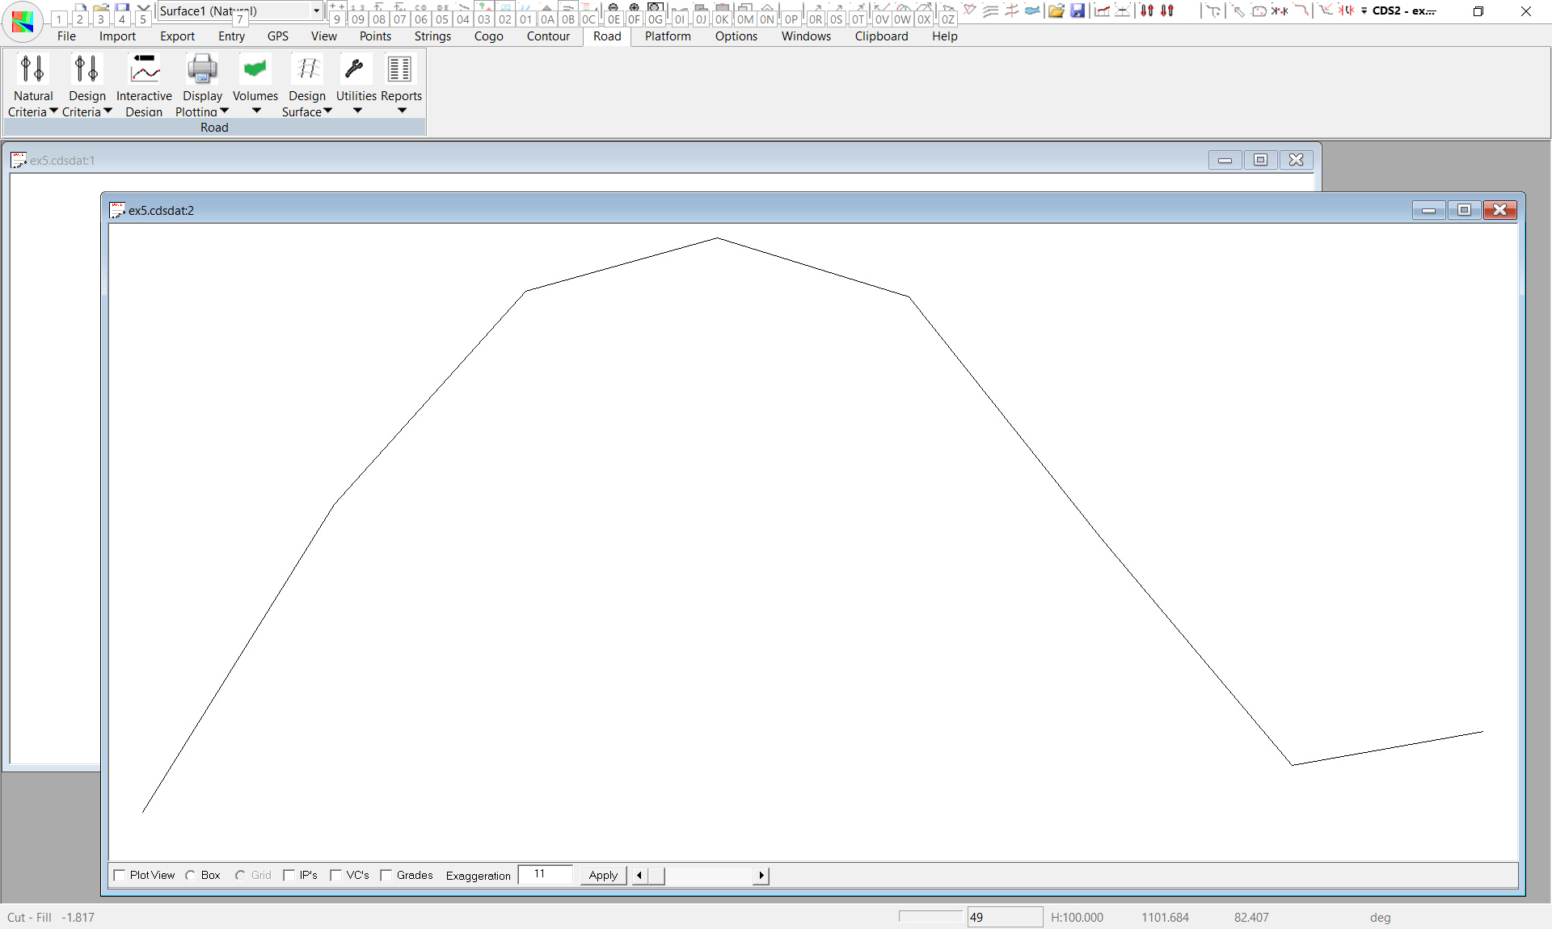Open the Strings menu

coord(432,36)
